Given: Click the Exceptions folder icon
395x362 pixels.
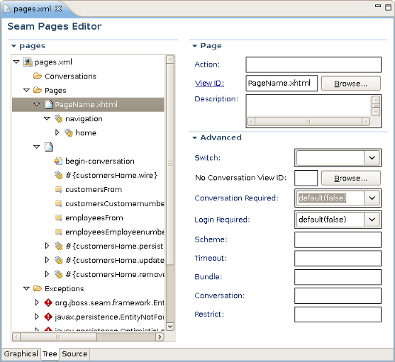Looking at the screenshot, I should 38,288.
